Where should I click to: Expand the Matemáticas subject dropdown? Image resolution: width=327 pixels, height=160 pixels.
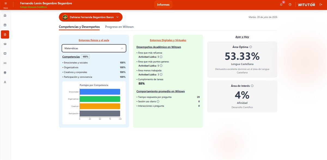click(x=94, y=48)
